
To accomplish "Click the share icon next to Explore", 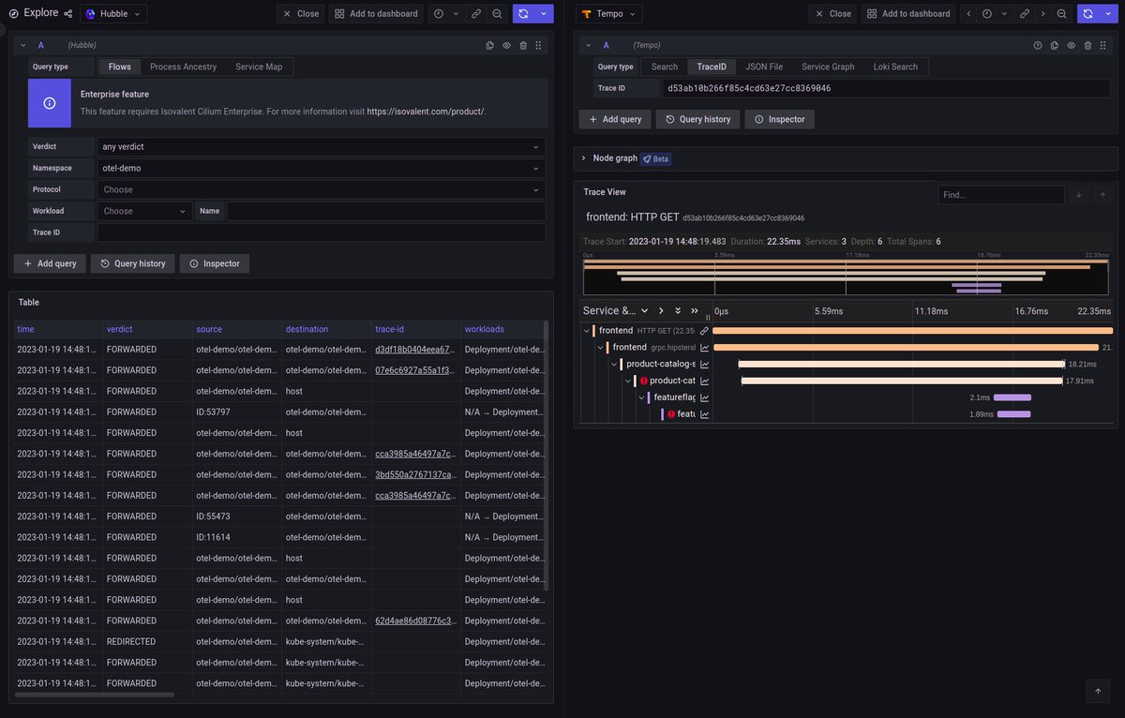I will click(67, 13).
